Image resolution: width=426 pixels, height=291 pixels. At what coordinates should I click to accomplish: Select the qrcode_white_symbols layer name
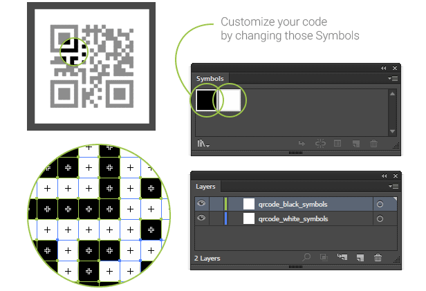(x=293, y=219)
